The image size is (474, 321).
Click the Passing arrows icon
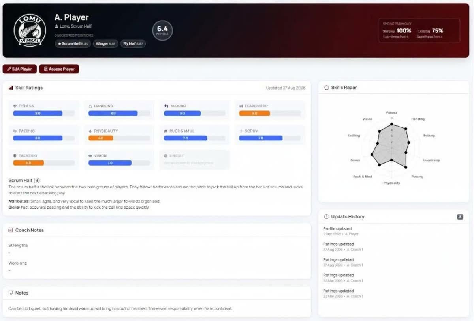15,131
